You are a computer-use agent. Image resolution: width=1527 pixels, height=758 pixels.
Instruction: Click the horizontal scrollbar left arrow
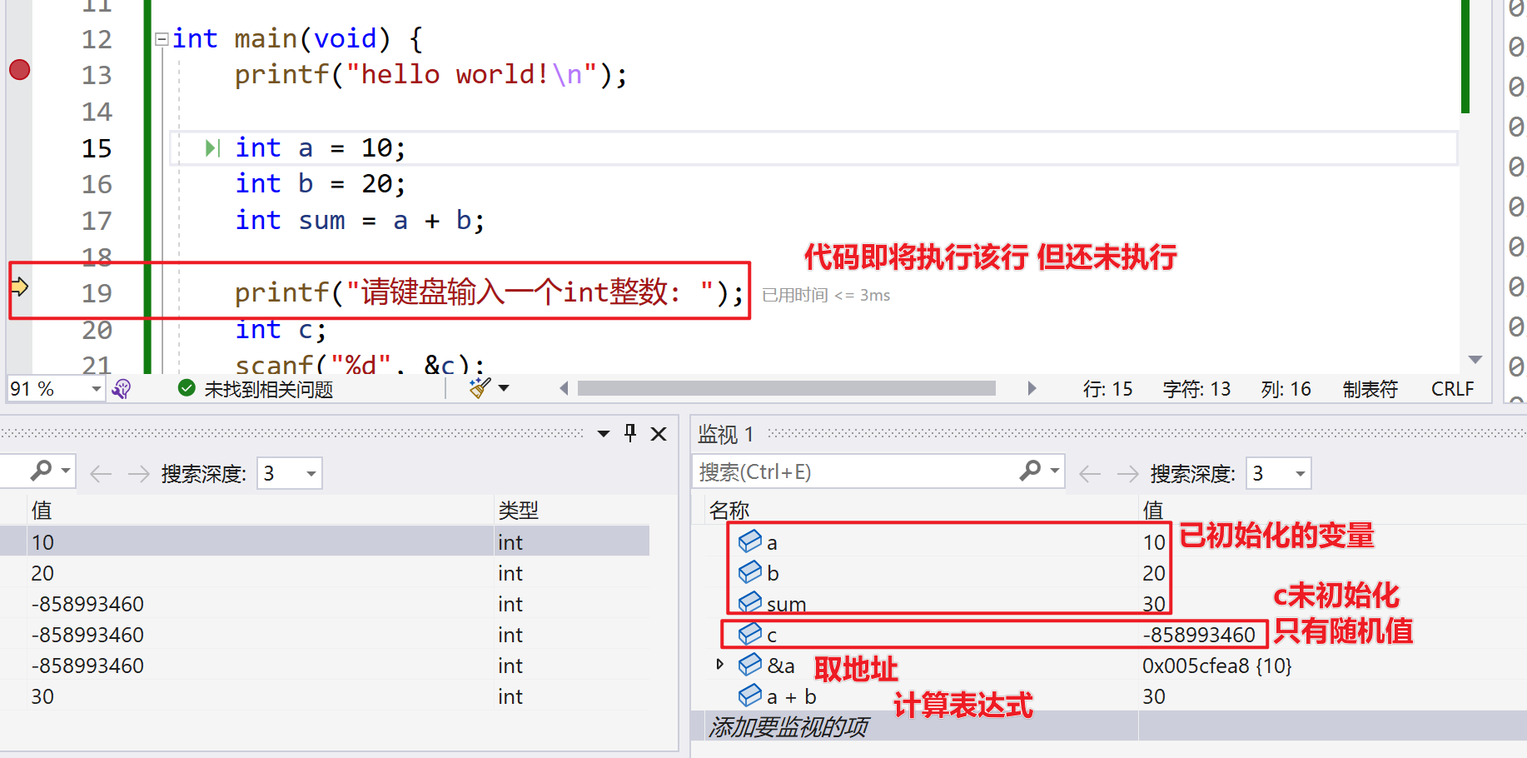click(x=564, y=388)
